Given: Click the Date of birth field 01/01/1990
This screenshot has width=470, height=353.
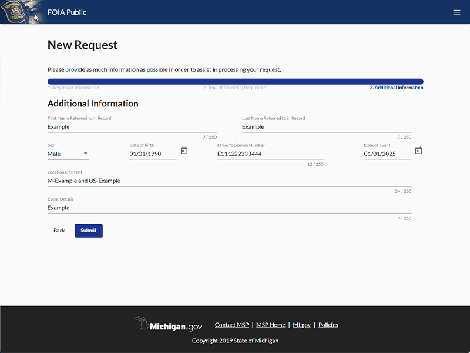Looking at the screenshot, I should click(153, 154).
